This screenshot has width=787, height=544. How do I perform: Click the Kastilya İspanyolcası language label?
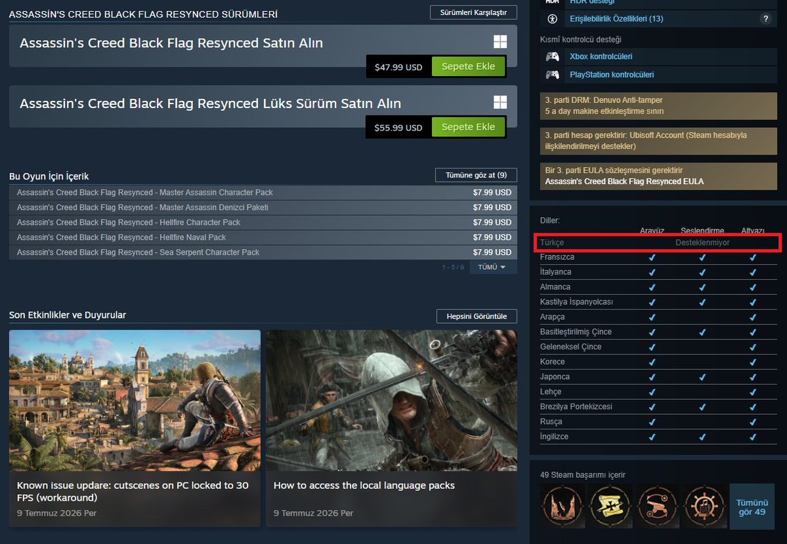576,302
